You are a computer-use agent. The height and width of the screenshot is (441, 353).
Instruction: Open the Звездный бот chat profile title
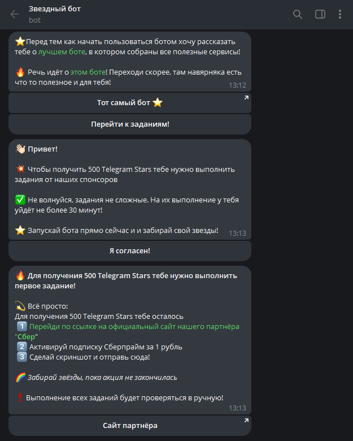click(x=54, y=9)
